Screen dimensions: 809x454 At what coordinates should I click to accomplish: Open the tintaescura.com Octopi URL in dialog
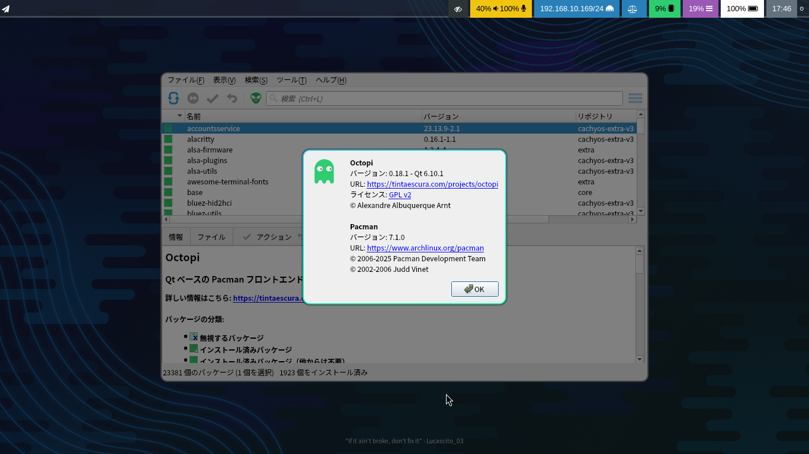432,184
